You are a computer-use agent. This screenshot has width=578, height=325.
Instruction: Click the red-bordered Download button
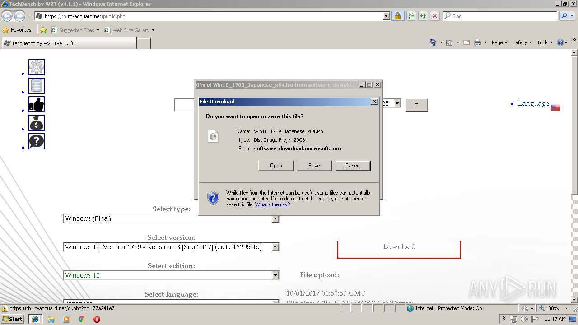tap(399, 246)
